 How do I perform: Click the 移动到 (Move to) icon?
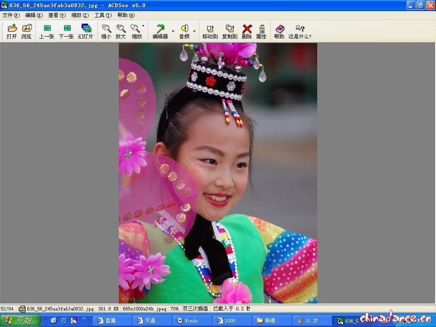click(x=210, y=32)
